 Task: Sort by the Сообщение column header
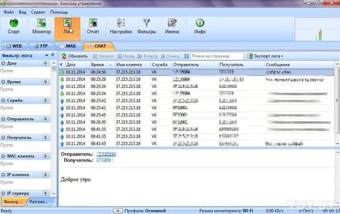coord(299,65)
